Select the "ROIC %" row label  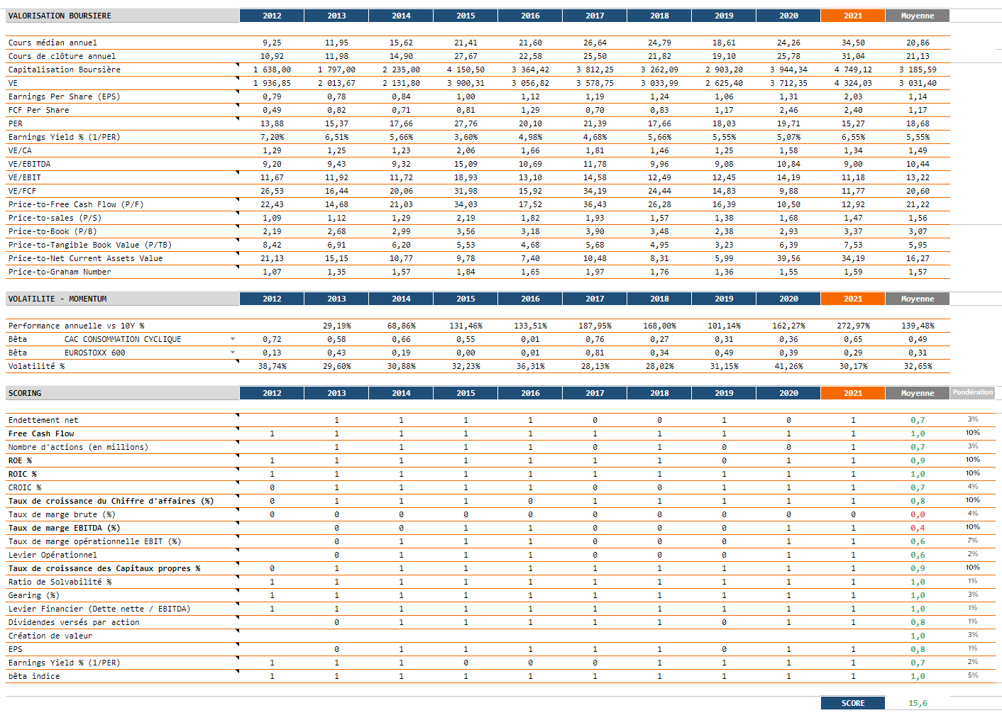pyautogui.click(x=22, y=474)
